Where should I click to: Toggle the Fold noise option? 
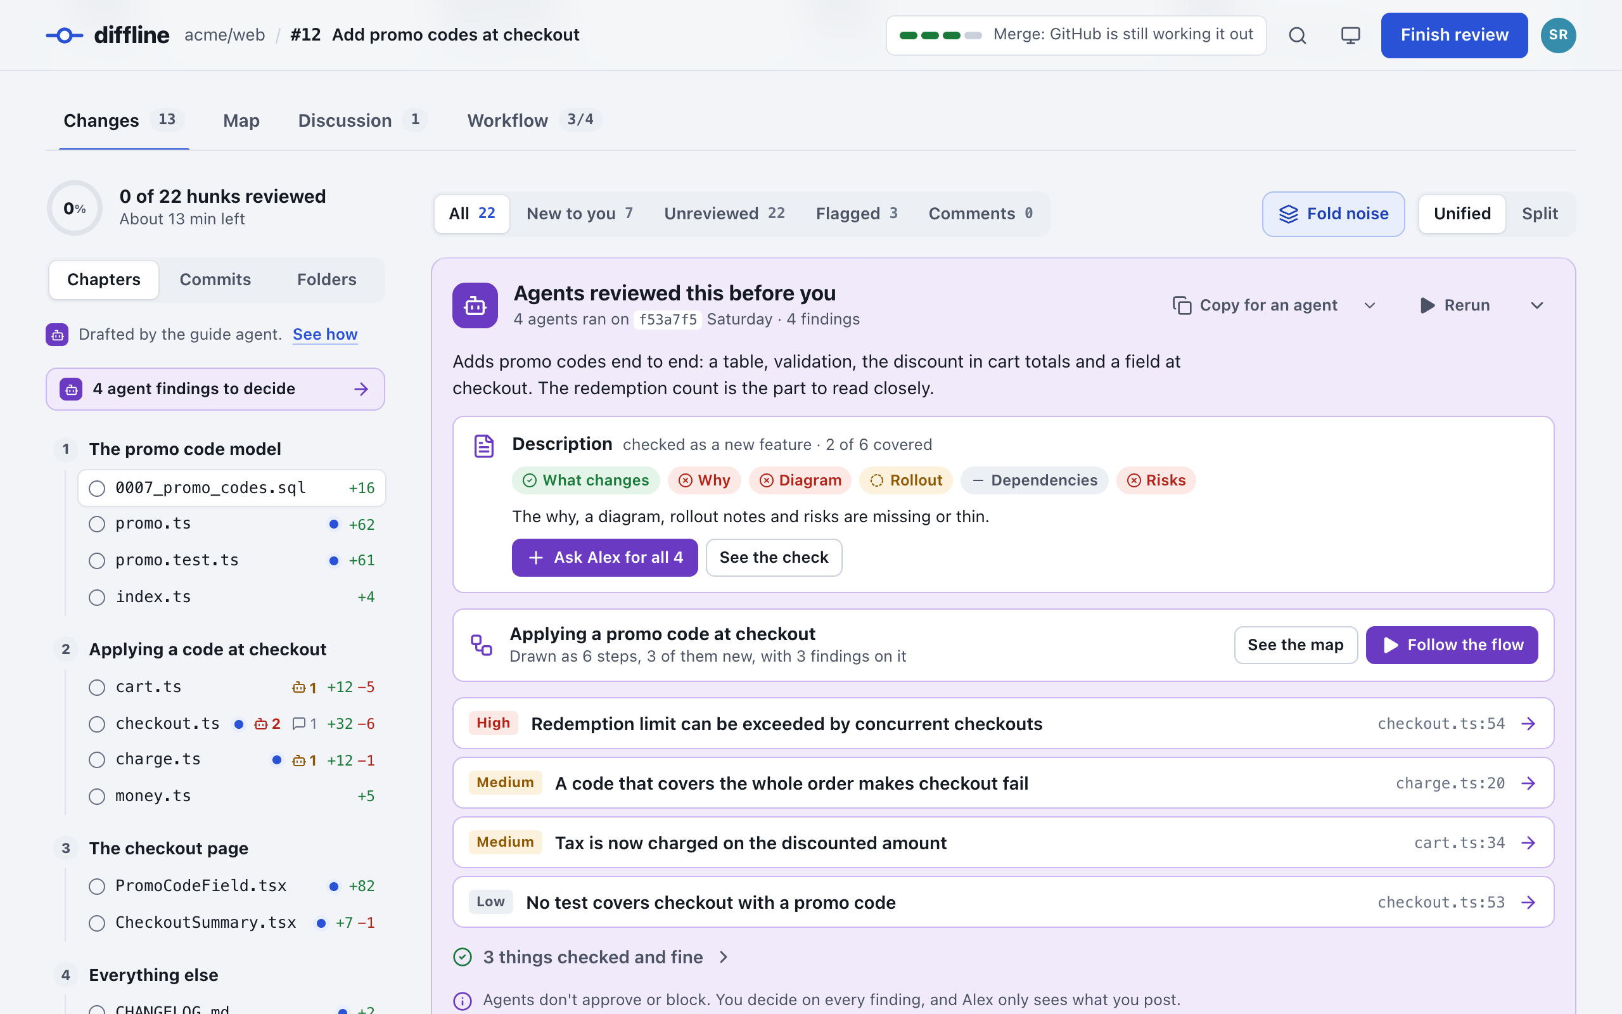pos(1333,214)
